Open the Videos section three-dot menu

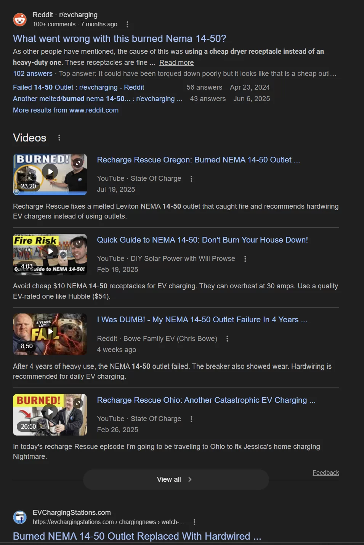(x=59, y=138)
